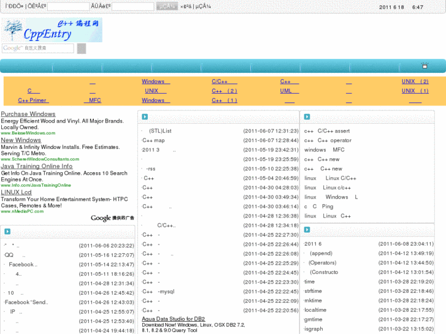Open the Facebook "Send.. post
The image size is (446, 334).
[x=26, y=302]
